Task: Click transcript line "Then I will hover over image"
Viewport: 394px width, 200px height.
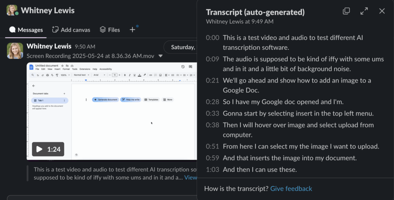Action: pos(298,130)
